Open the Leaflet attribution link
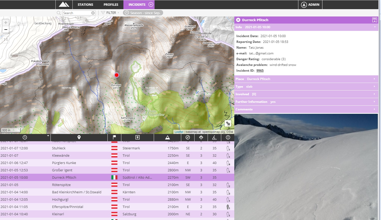 point(179,132)
